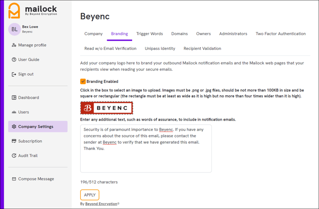Click the Company Settings gear icon
Image resolution: width=319 pixels, height=209 pixels.
14,127
